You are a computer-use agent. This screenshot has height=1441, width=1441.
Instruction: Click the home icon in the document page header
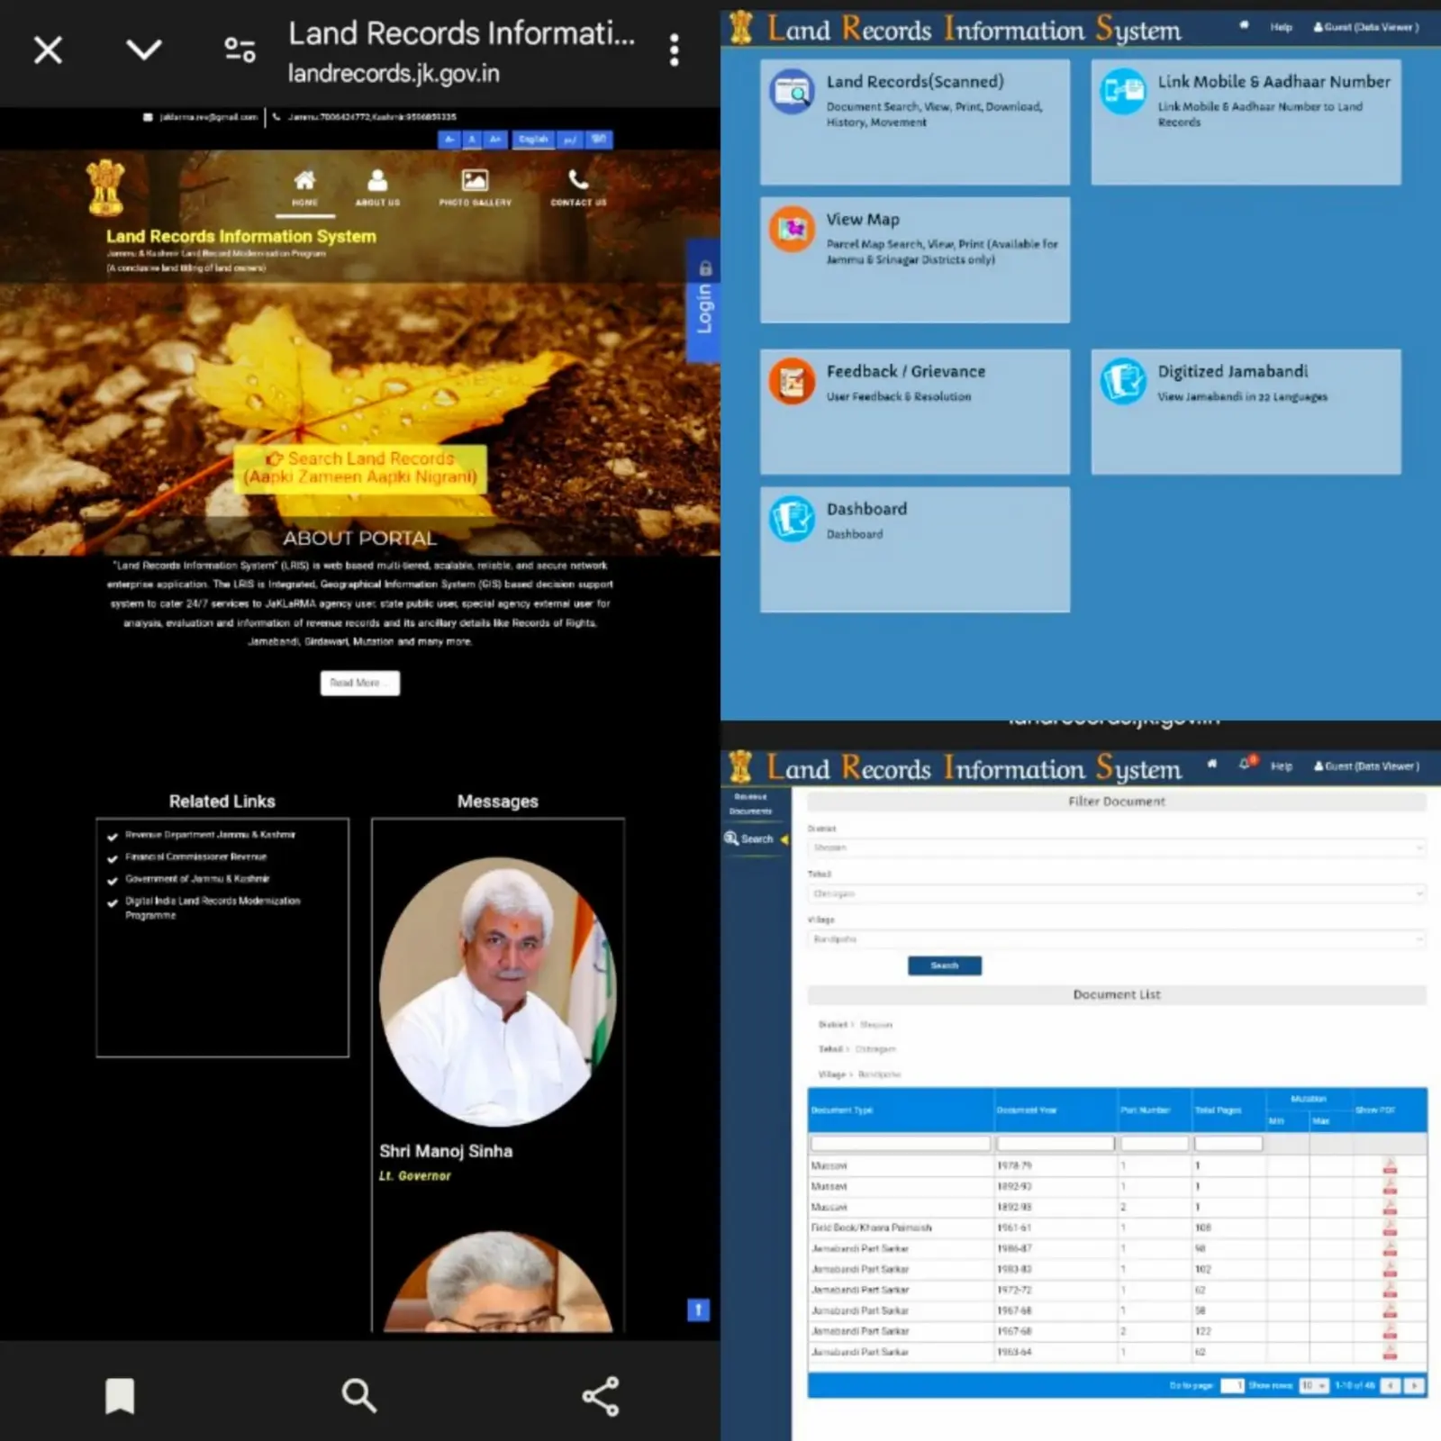[1212, 764]
